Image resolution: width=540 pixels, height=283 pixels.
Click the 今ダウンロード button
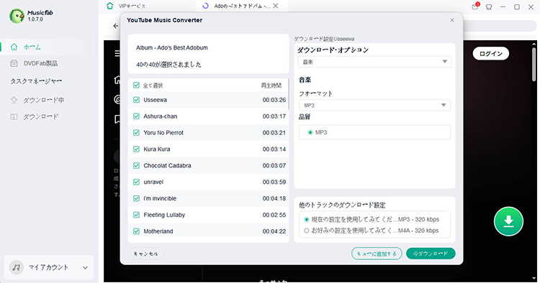pos(431,254)
